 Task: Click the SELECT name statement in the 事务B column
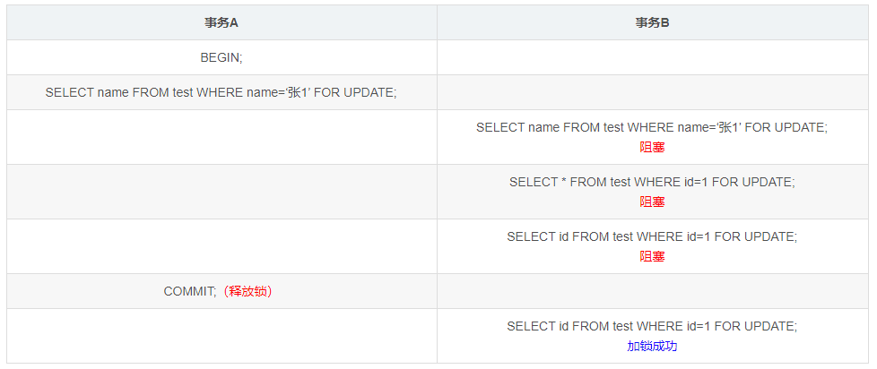[652, 127]
